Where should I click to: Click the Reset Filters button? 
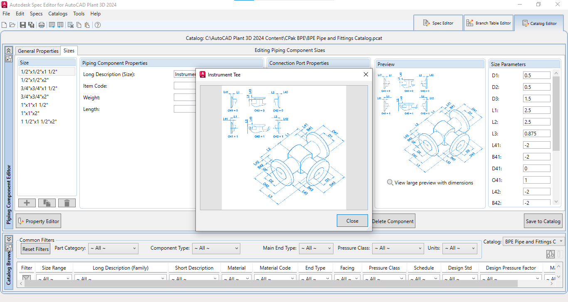coord(36,249)
